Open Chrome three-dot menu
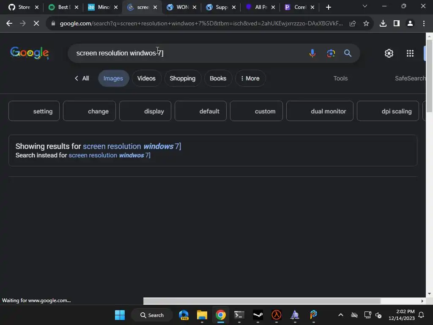Viewport: 433px width, 325px height. [x=424, y=24]
